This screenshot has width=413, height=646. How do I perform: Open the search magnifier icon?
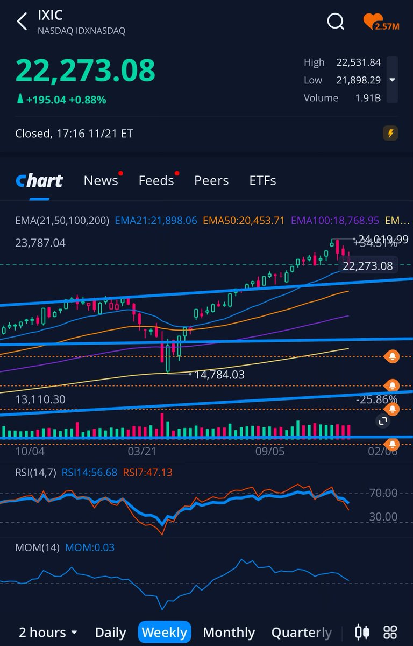[336, 22]
